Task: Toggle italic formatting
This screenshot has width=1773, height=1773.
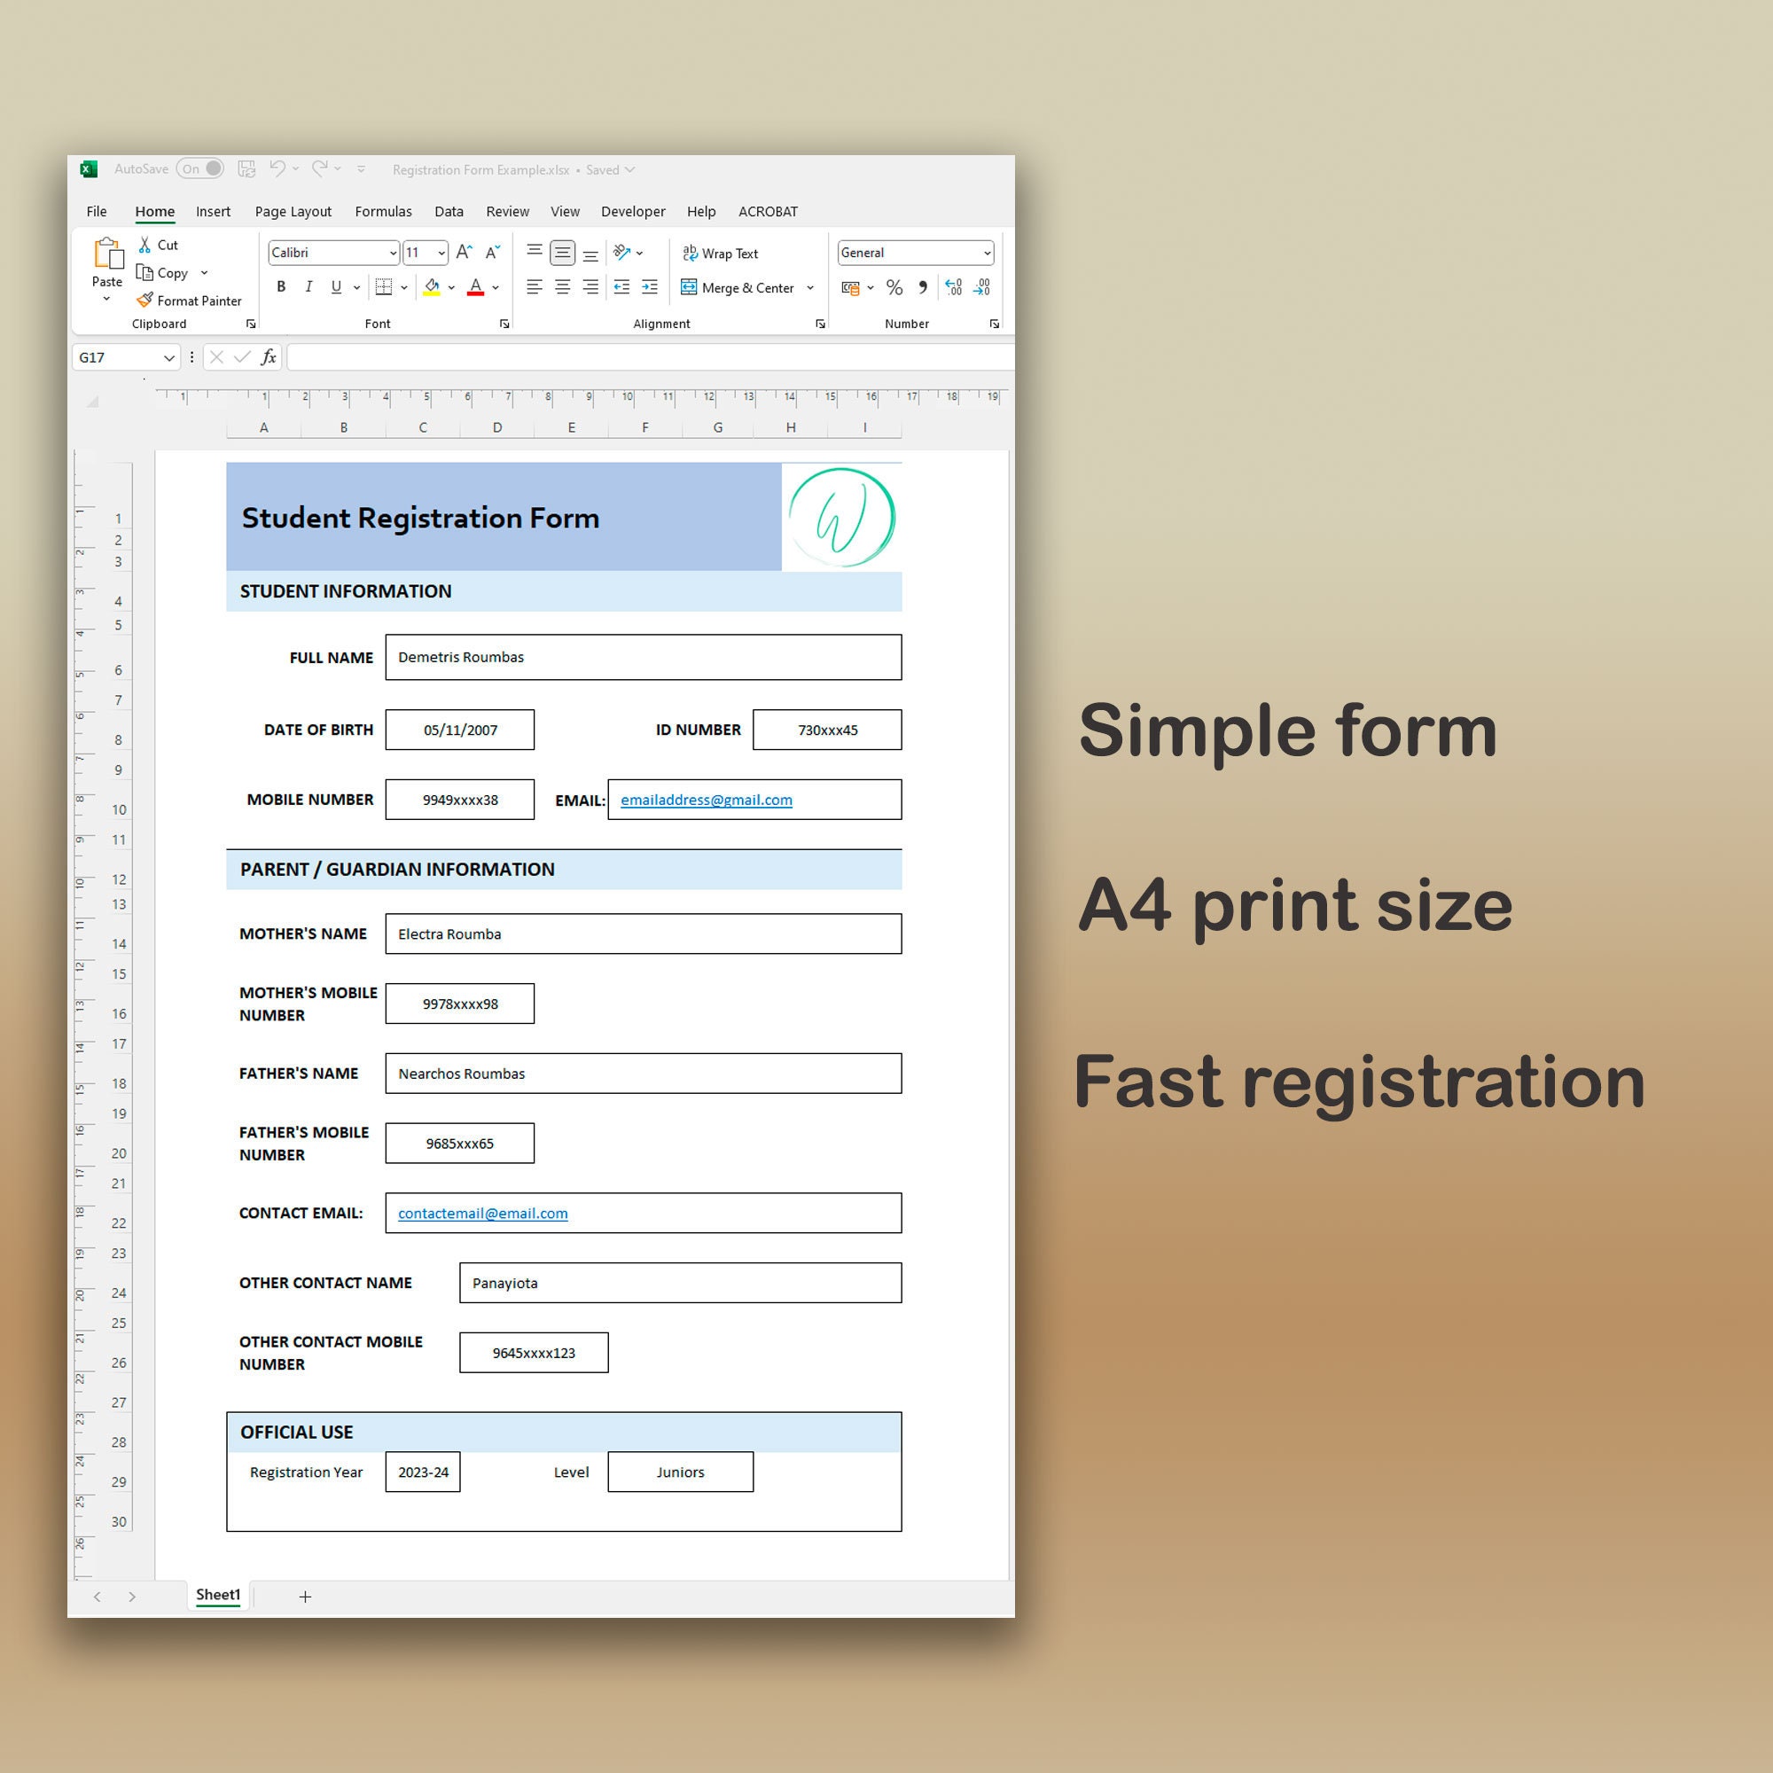Action: pos(309,286)
